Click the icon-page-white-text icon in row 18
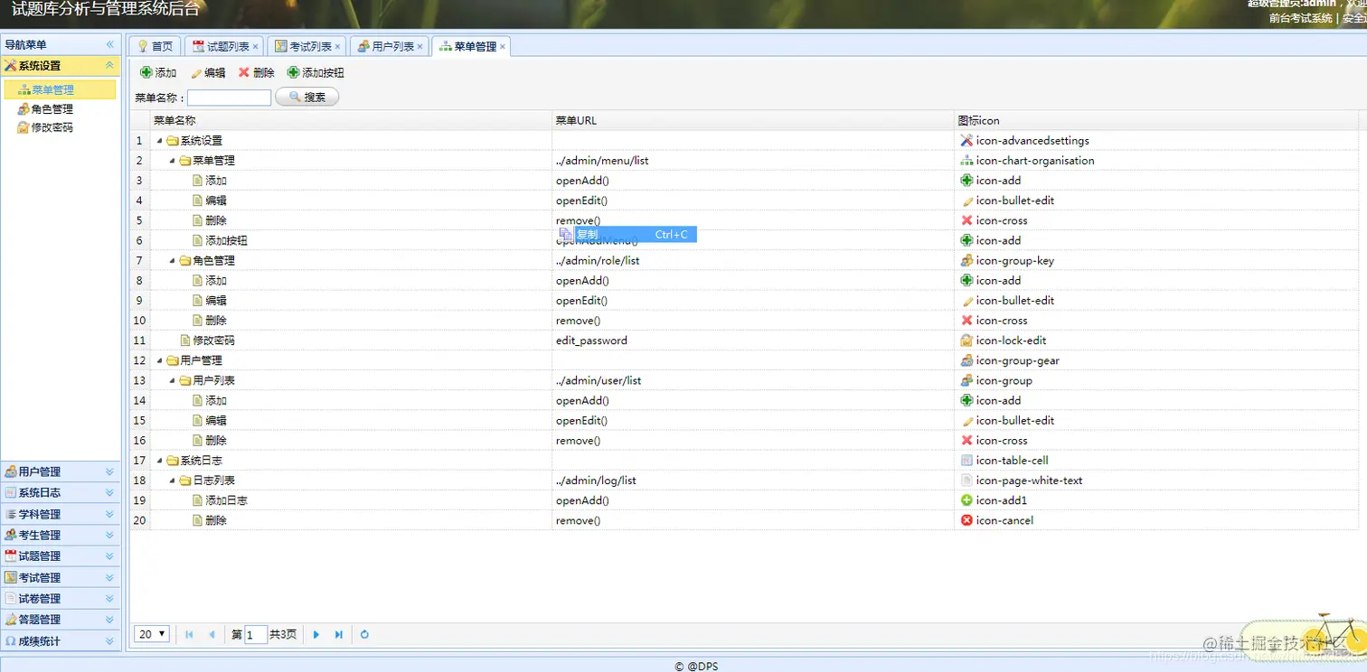Viewport: 1367px width, 672px height. pyautogui.click(x=966, y=481)
